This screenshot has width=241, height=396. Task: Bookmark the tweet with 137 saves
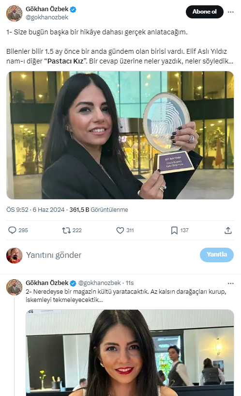pyautogui.click(x=174, y=230)
